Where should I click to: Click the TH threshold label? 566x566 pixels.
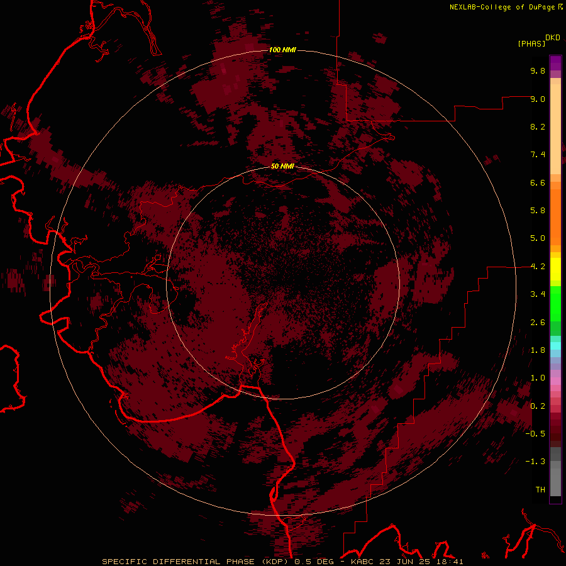(540, 490)
